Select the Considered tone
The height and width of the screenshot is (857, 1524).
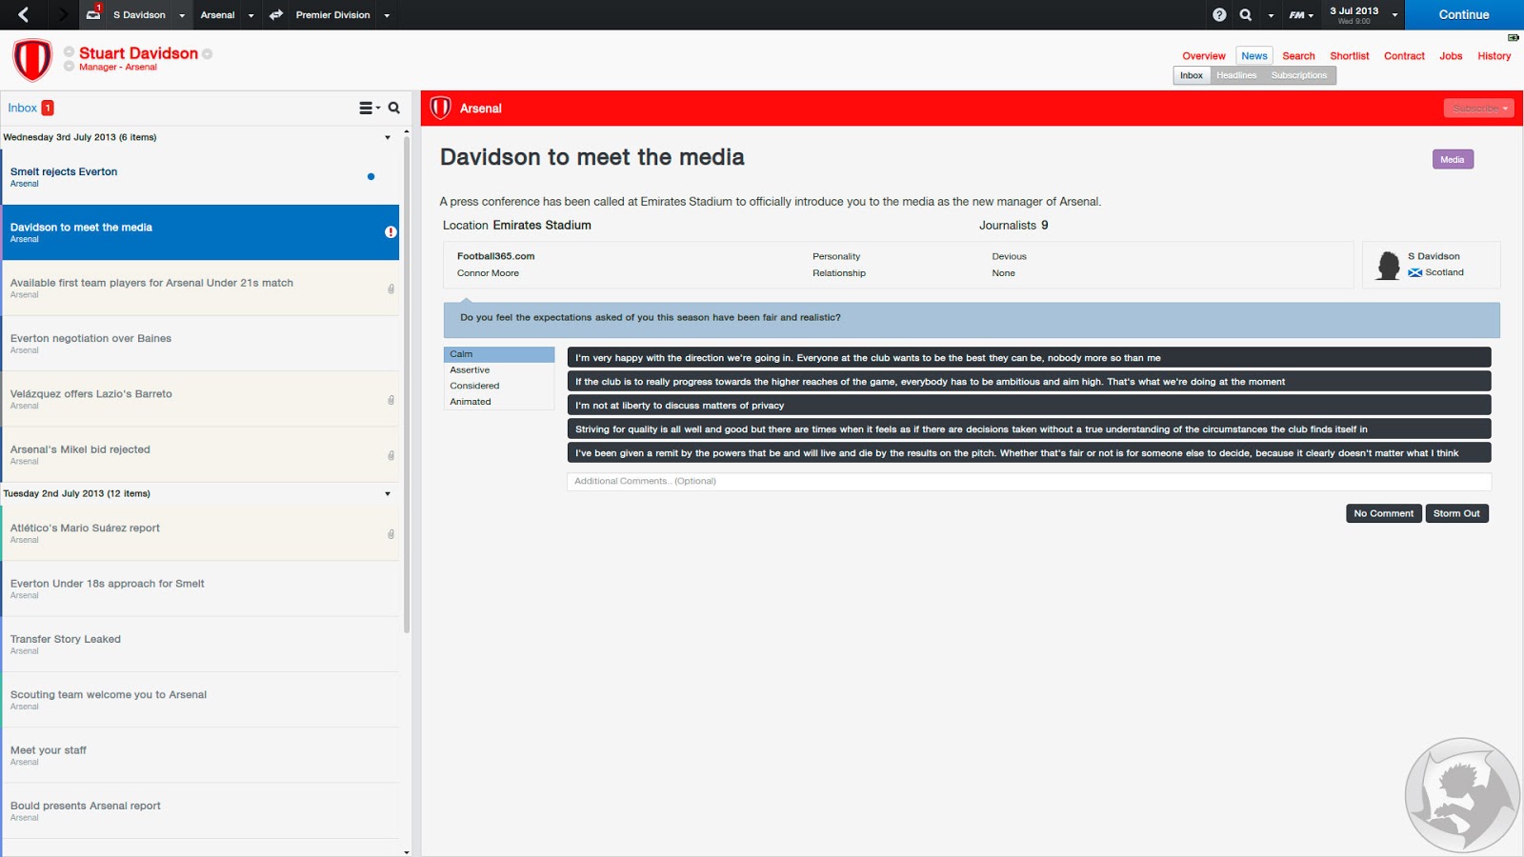tap(499, 386)
